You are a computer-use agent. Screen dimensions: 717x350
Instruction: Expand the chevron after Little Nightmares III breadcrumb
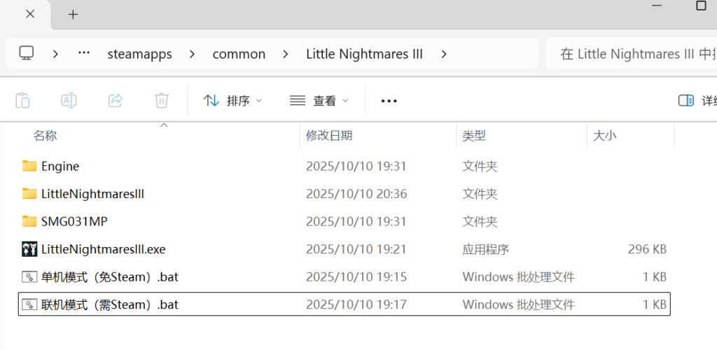point(443,54)
